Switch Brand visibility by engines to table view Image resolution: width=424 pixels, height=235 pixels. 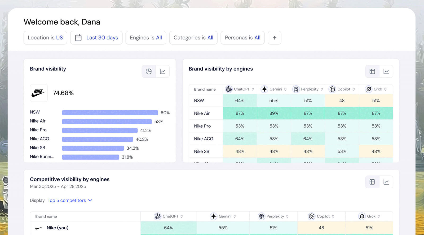(372, 71)
